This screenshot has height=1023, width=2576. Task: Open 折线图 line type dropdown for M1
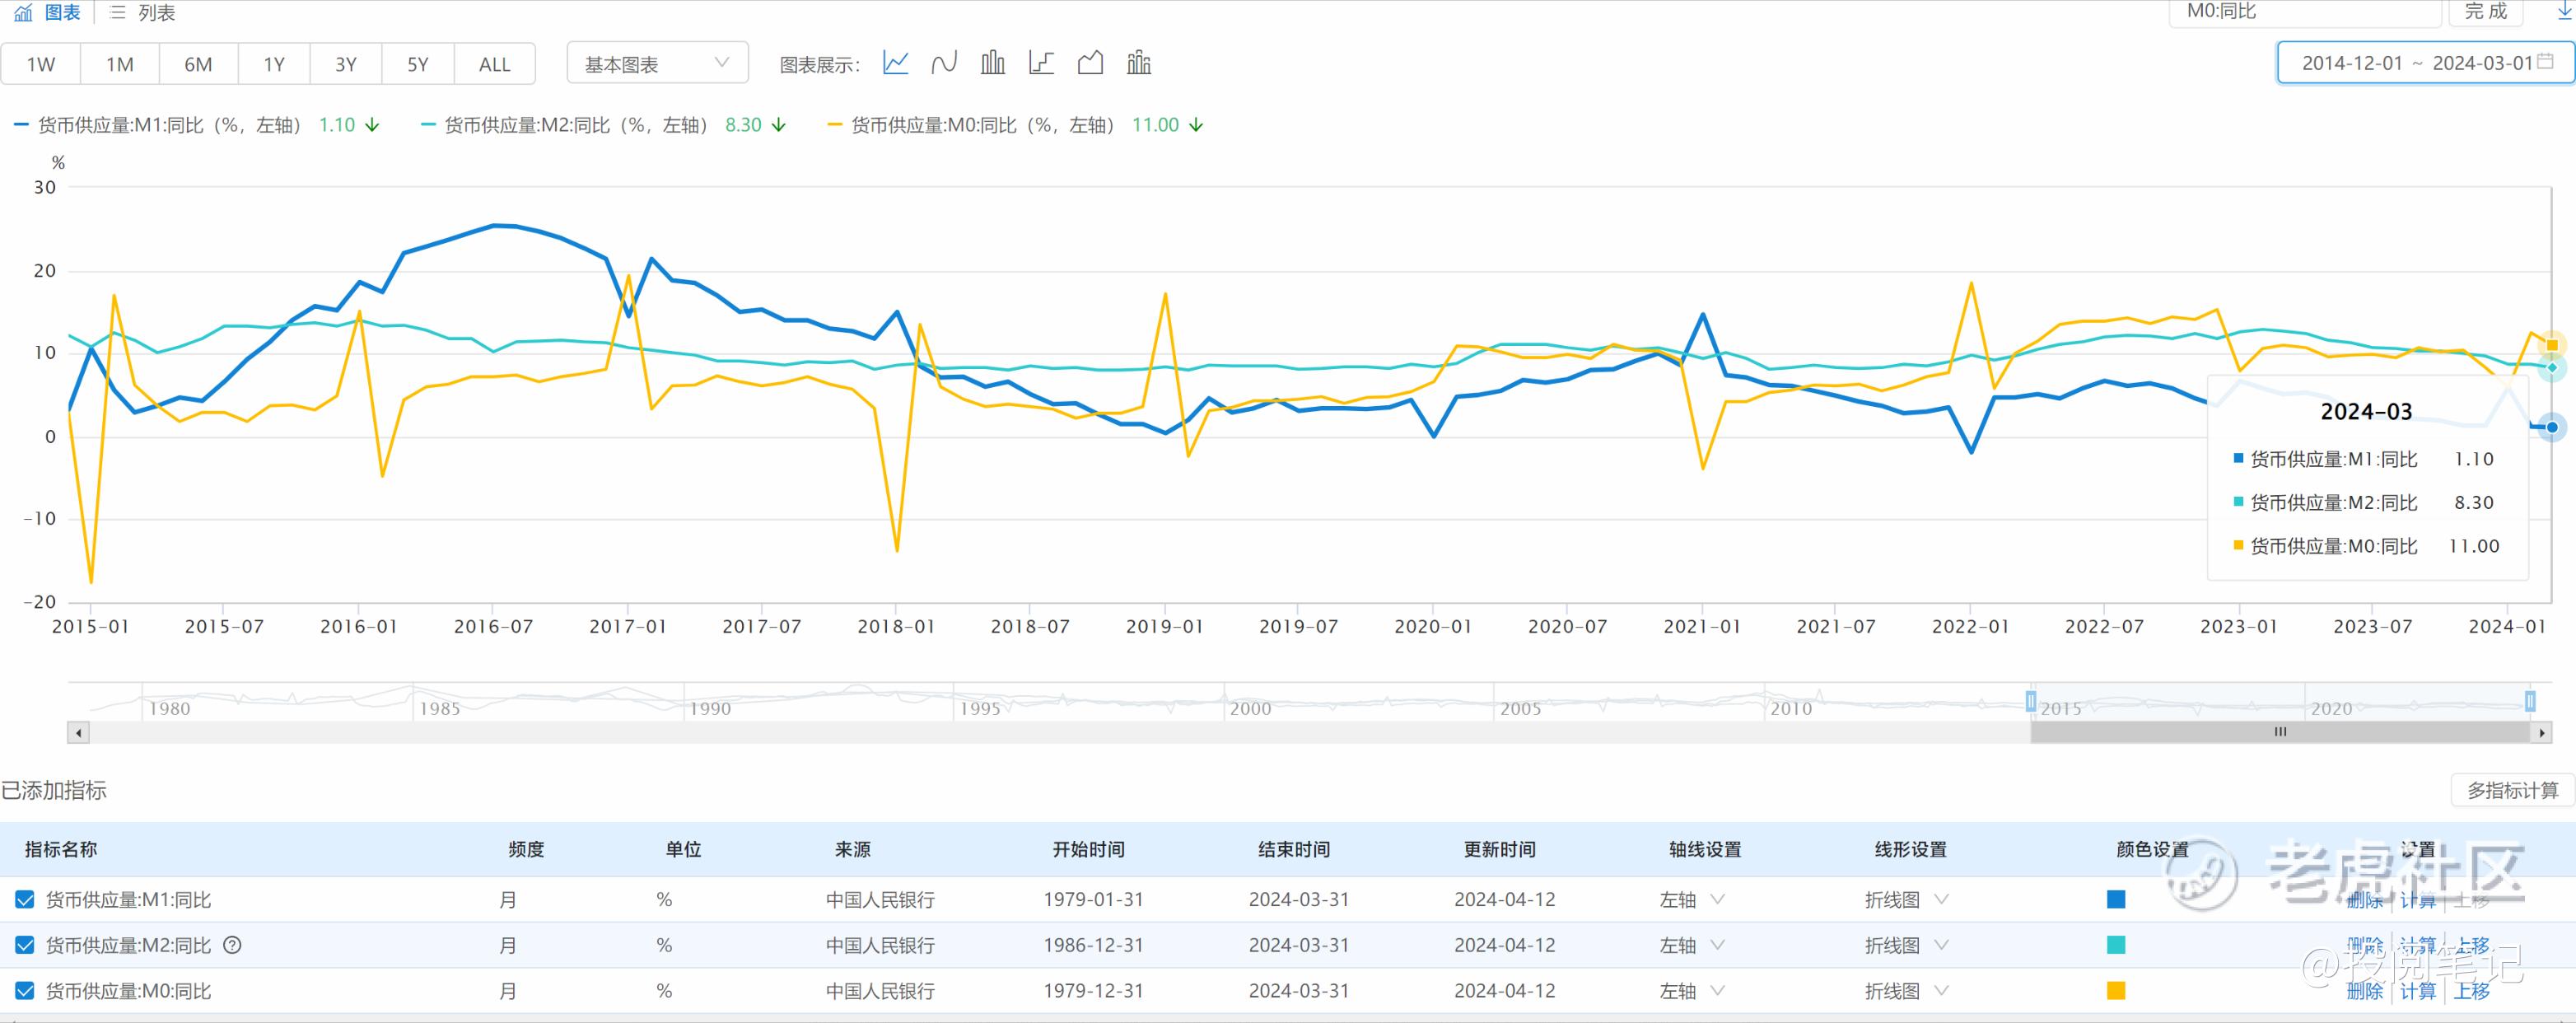pos(1907,900)
